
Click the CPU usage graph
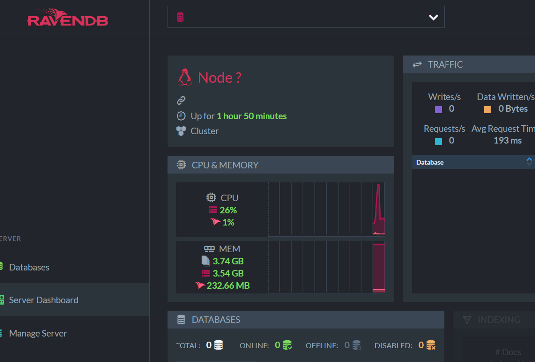pos(327,209)
